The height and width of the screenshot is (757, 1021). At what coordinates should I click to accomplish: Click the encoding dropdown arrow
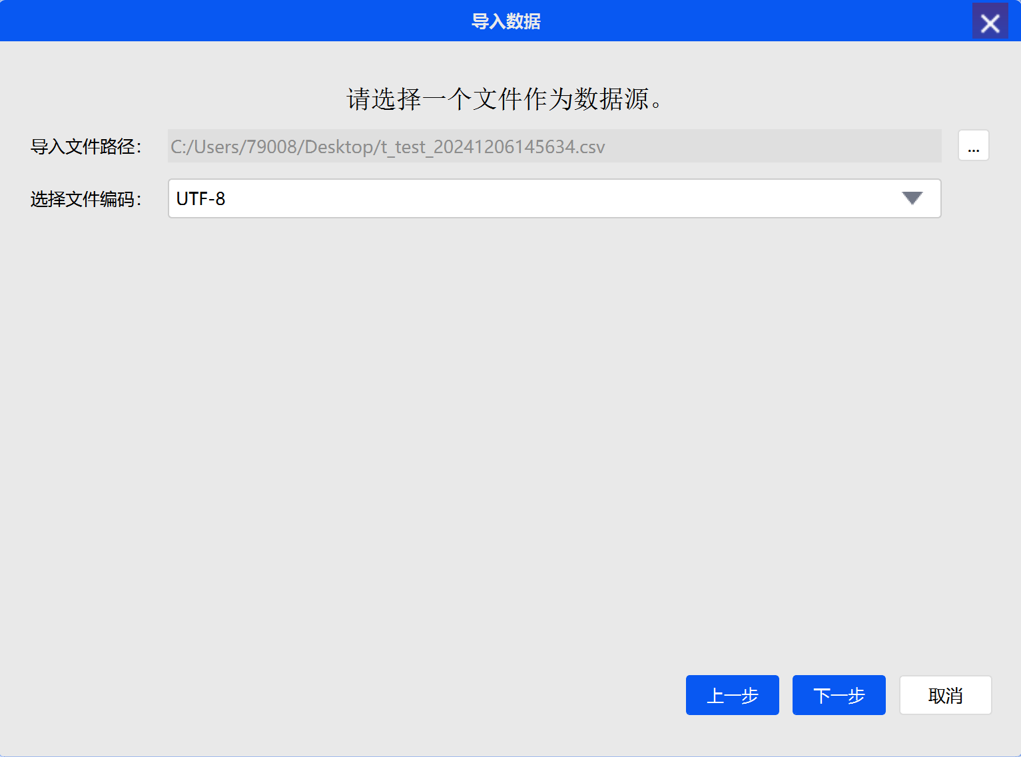click(912, 198)
